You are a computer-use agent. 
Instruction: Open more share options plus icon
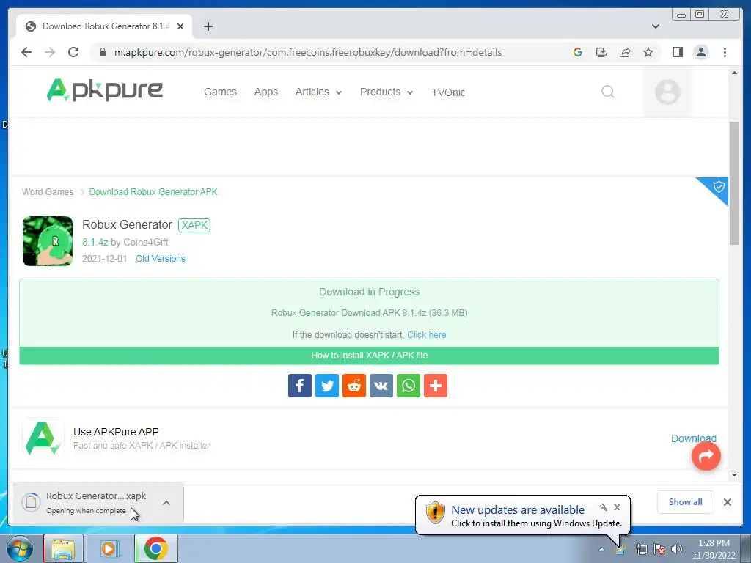[436, 386]
